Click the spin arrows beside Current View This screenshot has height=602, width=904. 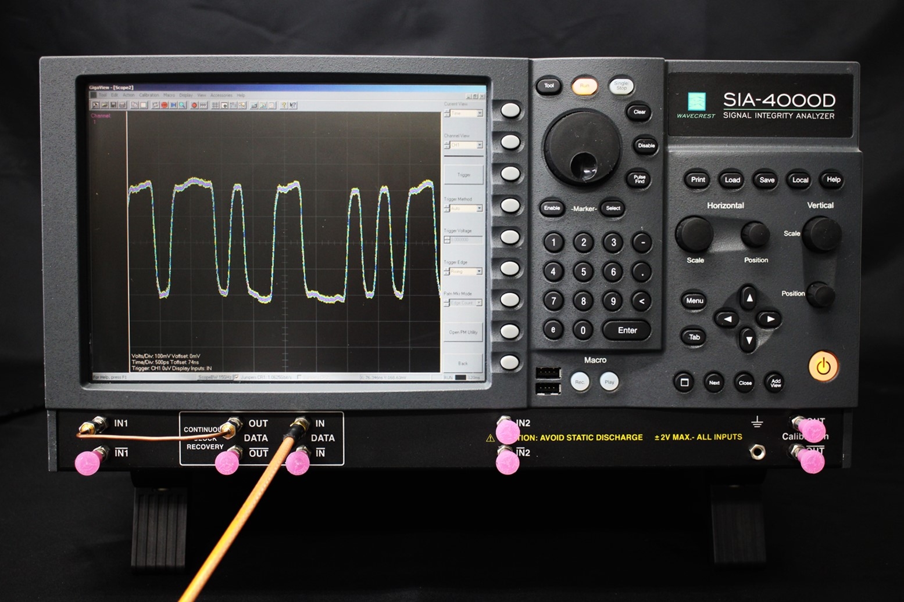[447, 113]
